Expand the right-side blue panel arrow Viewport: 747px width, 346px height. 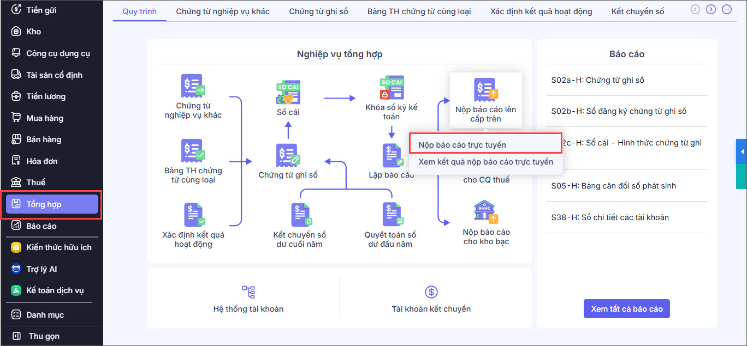(742, 151)
